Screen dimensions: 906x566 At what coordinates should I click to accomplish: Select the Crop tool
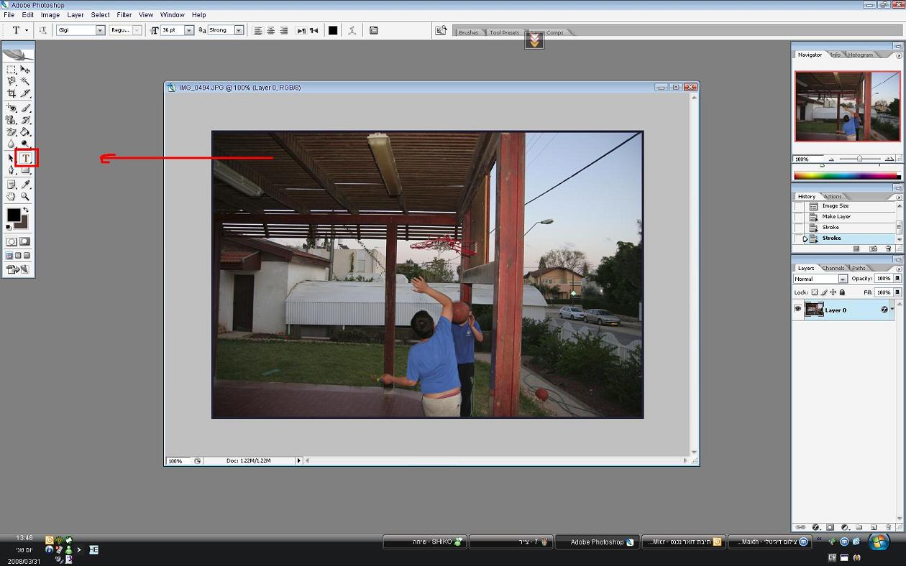[12, 93]
